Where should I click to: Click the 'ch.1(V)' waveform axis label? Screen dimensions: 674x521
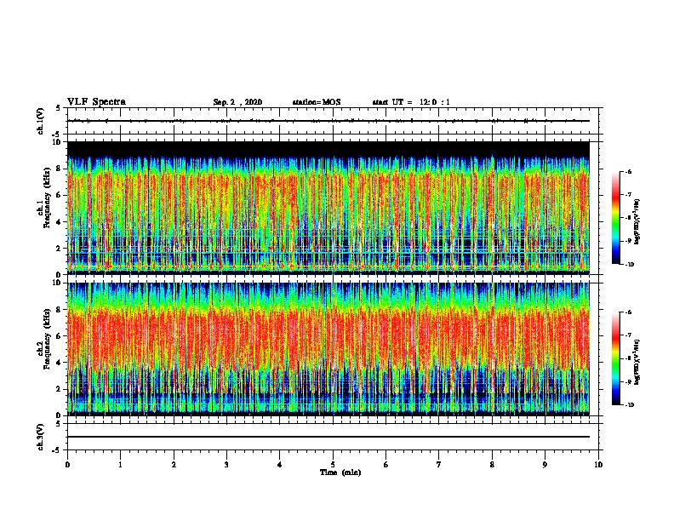click(x=41, y=121)
